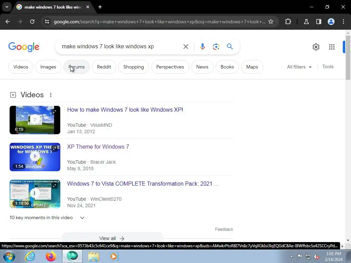Open Chrome Labs flask icon
The width and height of the screenshot is (351, 263).
(306, 22)
